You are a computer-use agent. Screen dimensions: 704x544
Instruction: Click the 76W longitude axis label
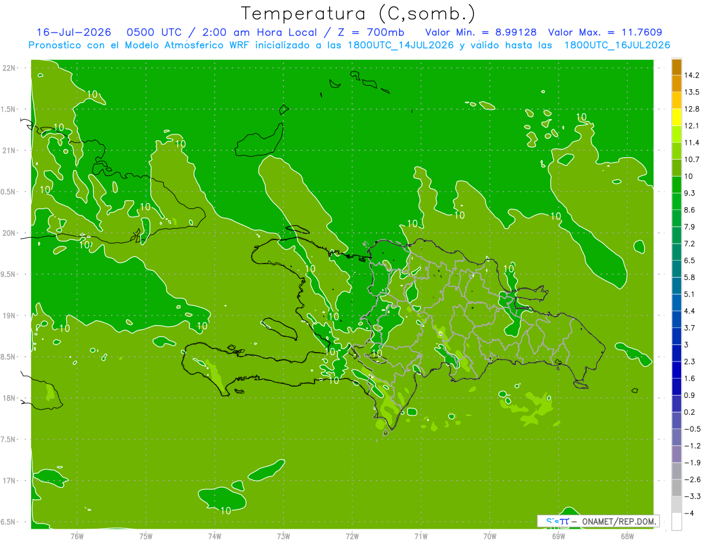coord(77,536)
